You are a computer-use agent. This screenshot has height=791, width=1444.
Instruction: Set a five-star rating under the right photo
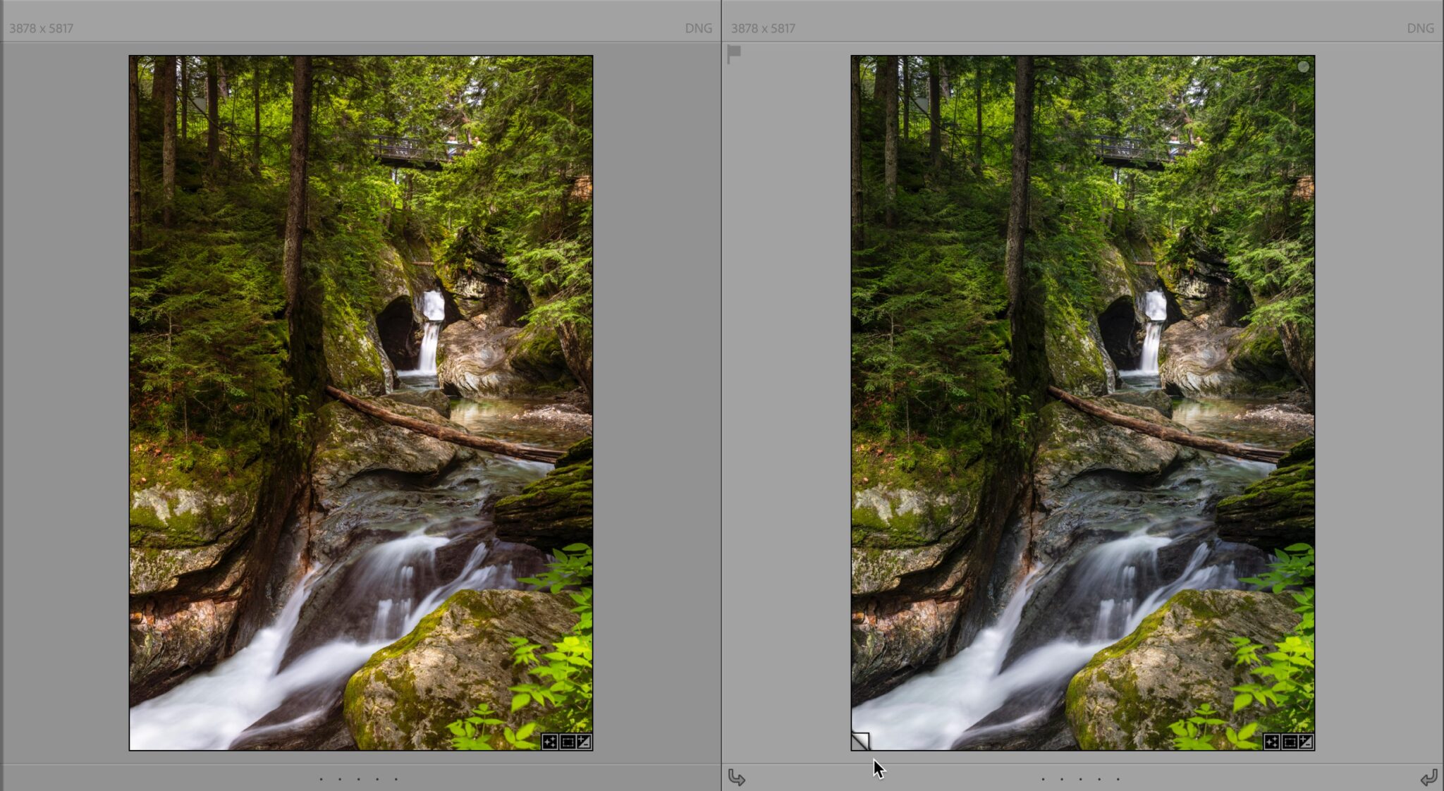tap(1116, 778)
